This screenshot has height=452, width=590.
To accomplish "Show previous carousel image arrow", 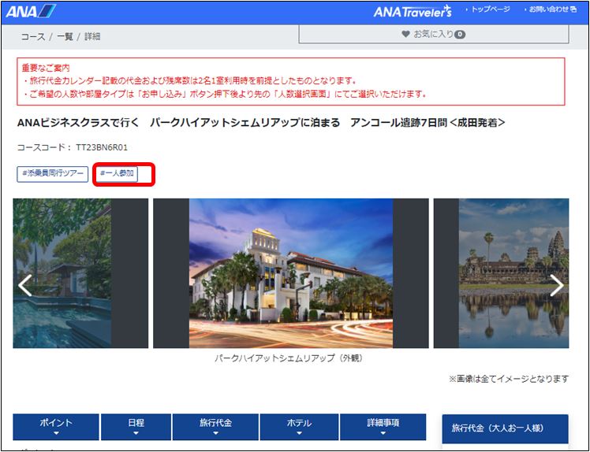I will pos(25,286).
